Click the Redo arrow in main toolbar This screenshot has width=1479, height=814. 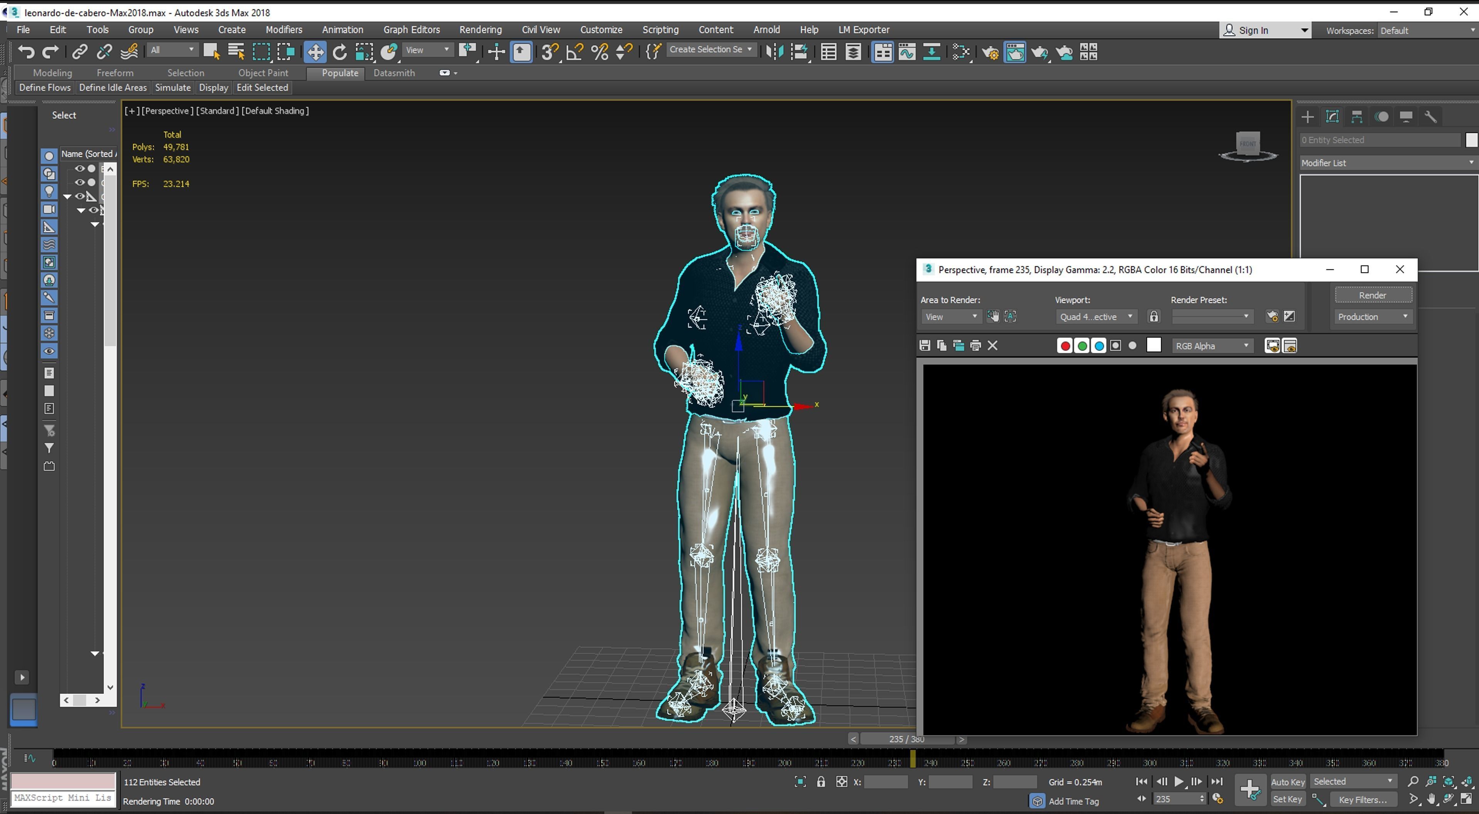tap(50, 52)
